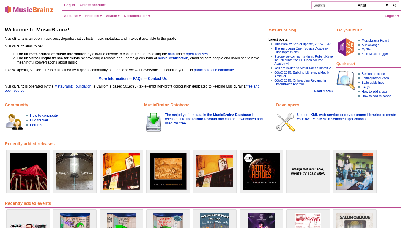Open the Mp3tag link
The height and width of the screenshot is (228, 406).
point(367,49)
